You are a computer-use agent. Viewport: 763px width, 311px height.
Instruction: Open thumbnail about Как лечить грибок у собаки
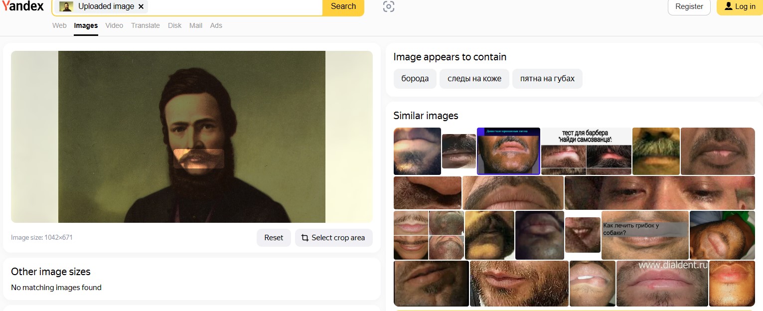pos(645,235)
